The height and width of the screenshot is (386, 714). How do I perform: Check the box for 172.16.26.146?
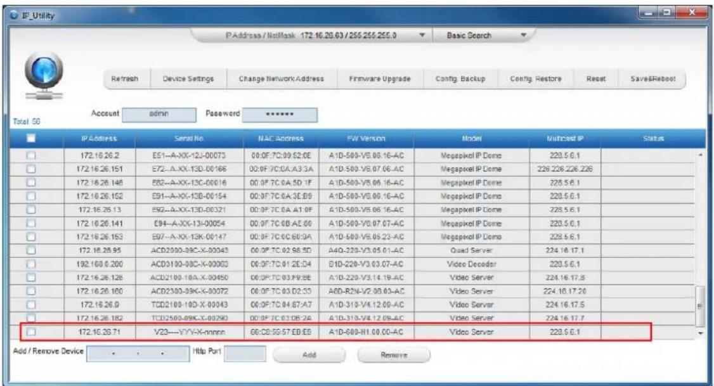tap(31, 183)
